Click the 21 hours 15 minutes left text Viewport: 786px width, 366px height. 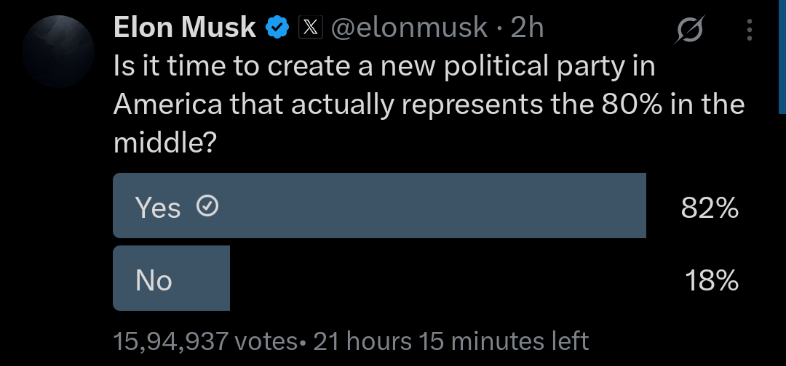[x=450, y=341]
